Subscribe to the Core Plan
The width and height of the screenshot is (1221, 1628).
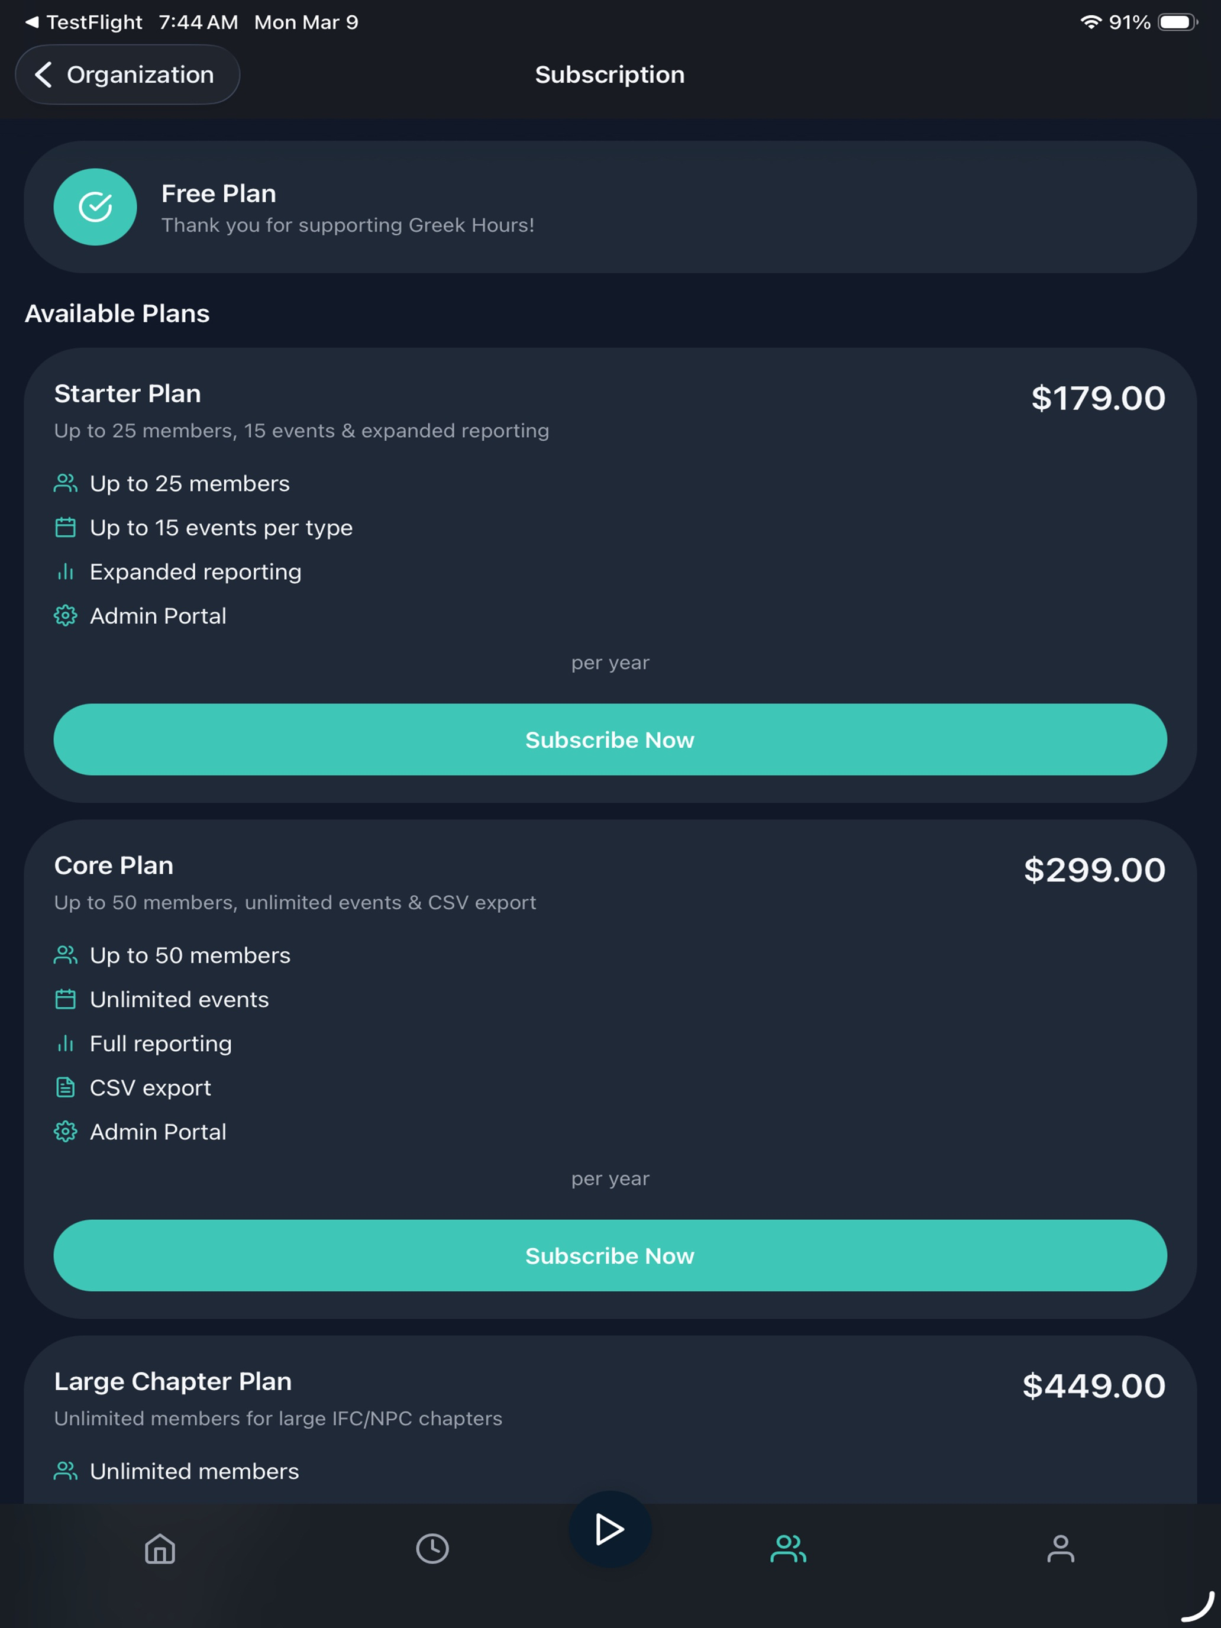pyautogui.click(x=610, y=1255)
